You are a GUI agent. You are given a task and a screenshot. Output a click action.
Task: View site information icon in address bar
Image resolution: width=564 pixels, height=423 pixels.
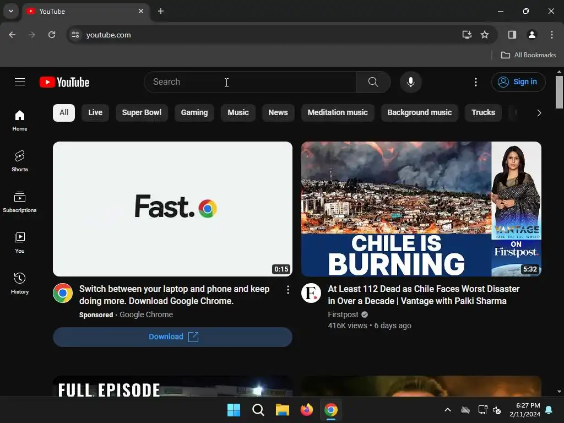click(x=75, y=35)
